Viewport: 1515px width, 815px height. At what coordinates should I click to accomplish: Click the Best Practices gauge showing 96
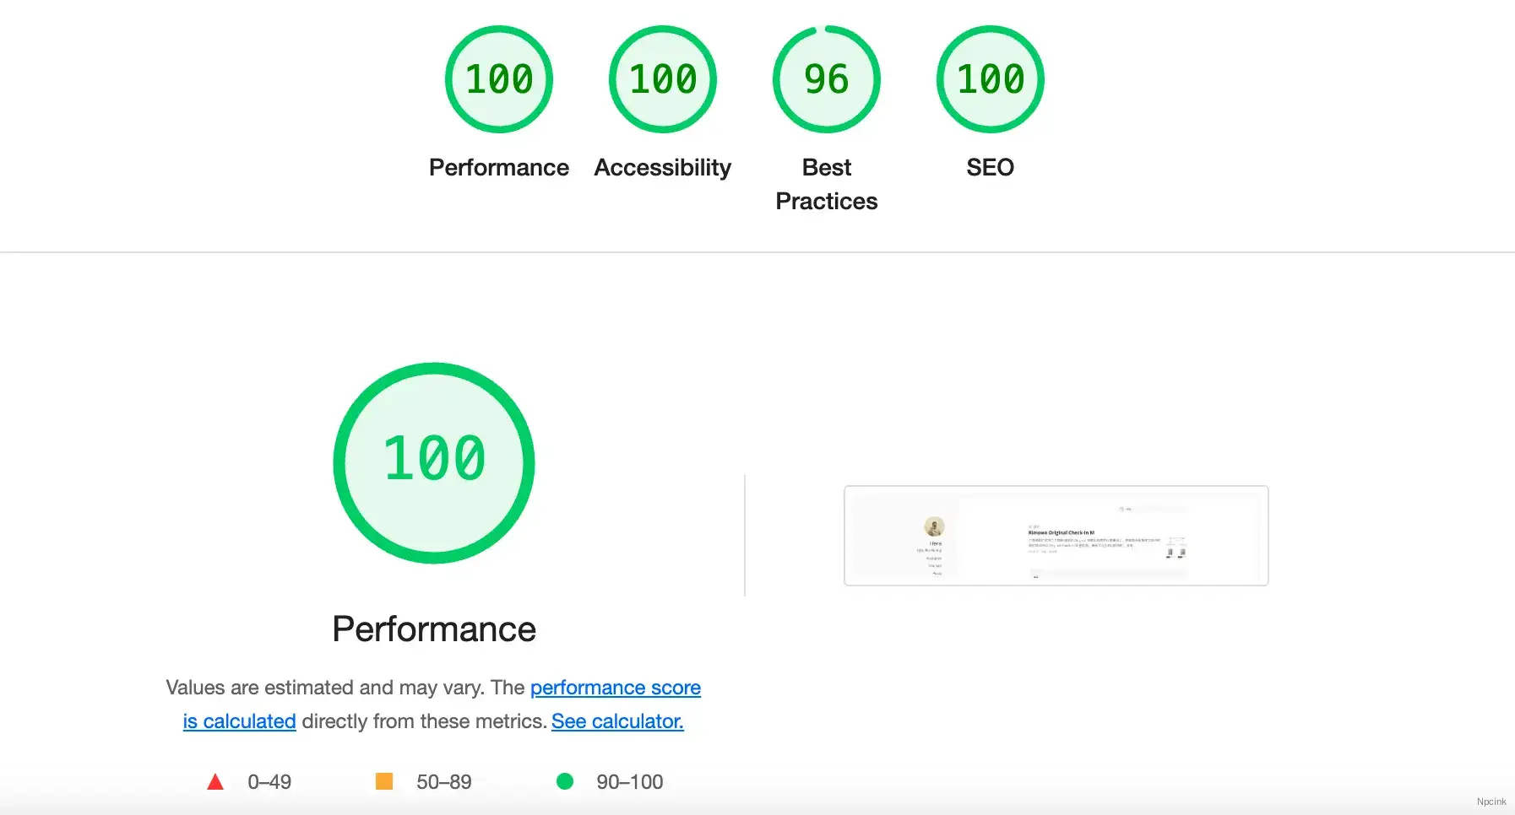826,78
